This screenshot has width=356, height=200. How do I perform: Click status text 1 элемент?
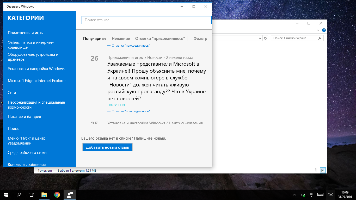click(45, 171)
